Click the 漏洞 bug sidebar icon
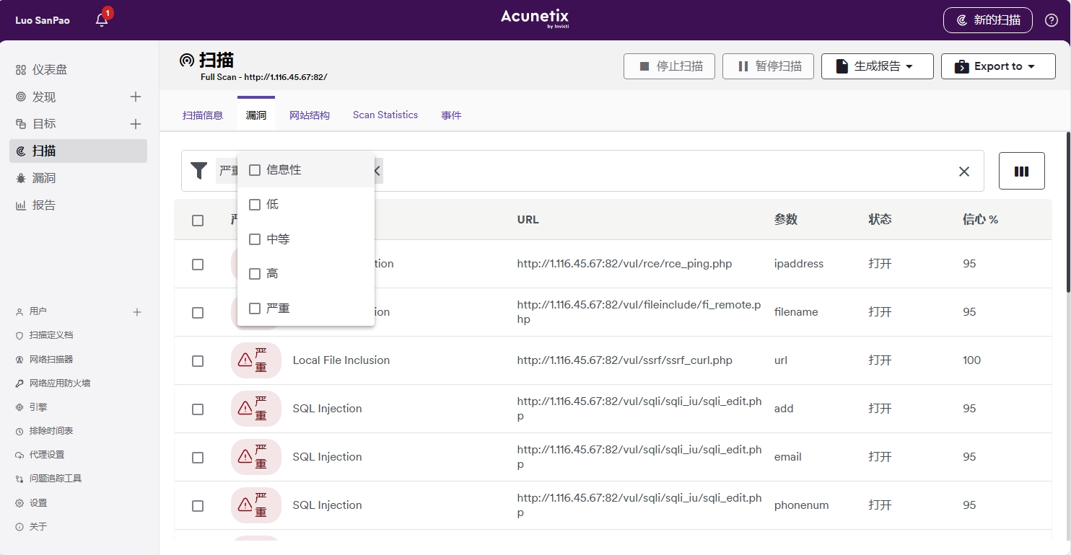Screen dimensions: 1071x555 [21, 178]
